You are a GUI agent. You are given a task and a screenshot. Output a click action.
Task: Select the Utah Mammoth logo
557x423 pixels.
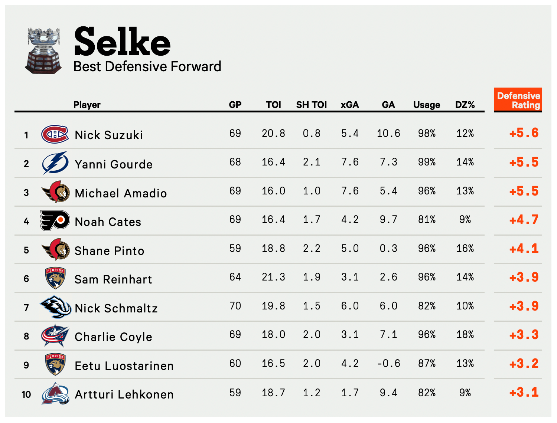[x=55, y=307]
